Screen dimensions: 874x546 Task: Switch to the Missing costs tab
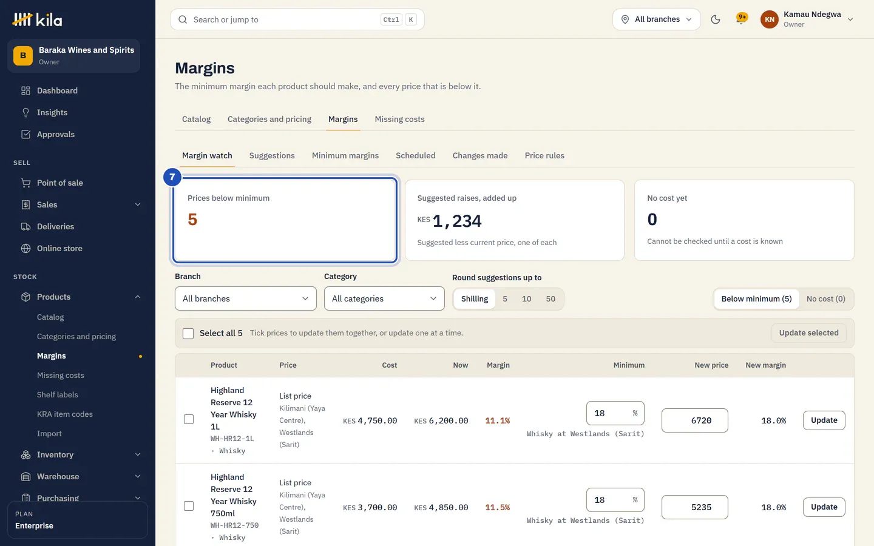pos(399,119)
